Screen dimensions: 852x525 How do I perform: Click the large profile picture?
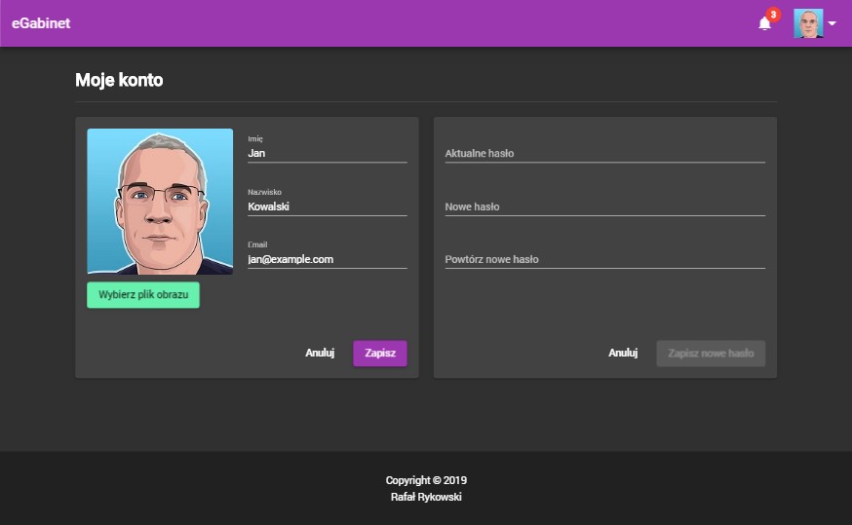(x=160, y=202)
